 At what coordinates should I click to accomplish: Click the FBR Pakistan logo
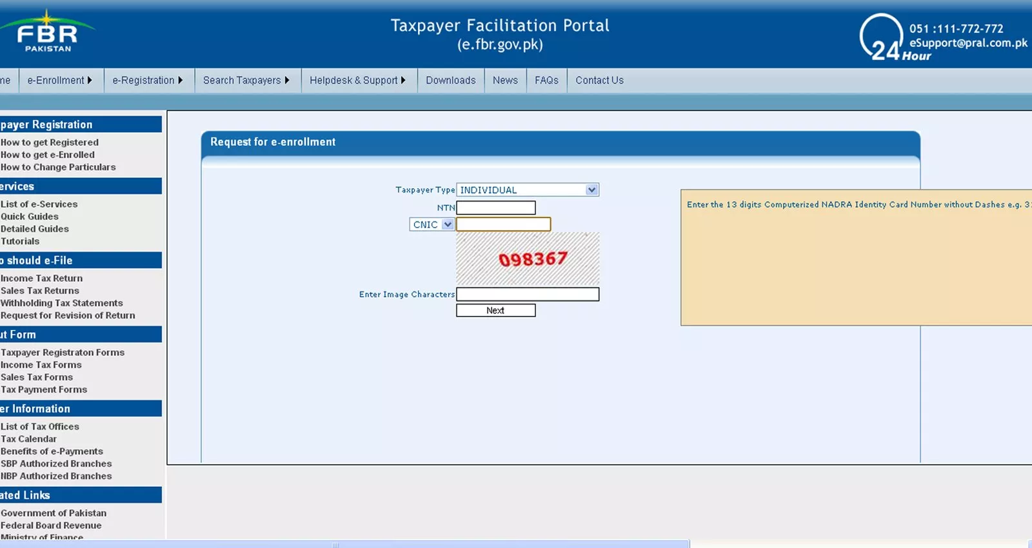pyautogui.click(x=47, y=32)
